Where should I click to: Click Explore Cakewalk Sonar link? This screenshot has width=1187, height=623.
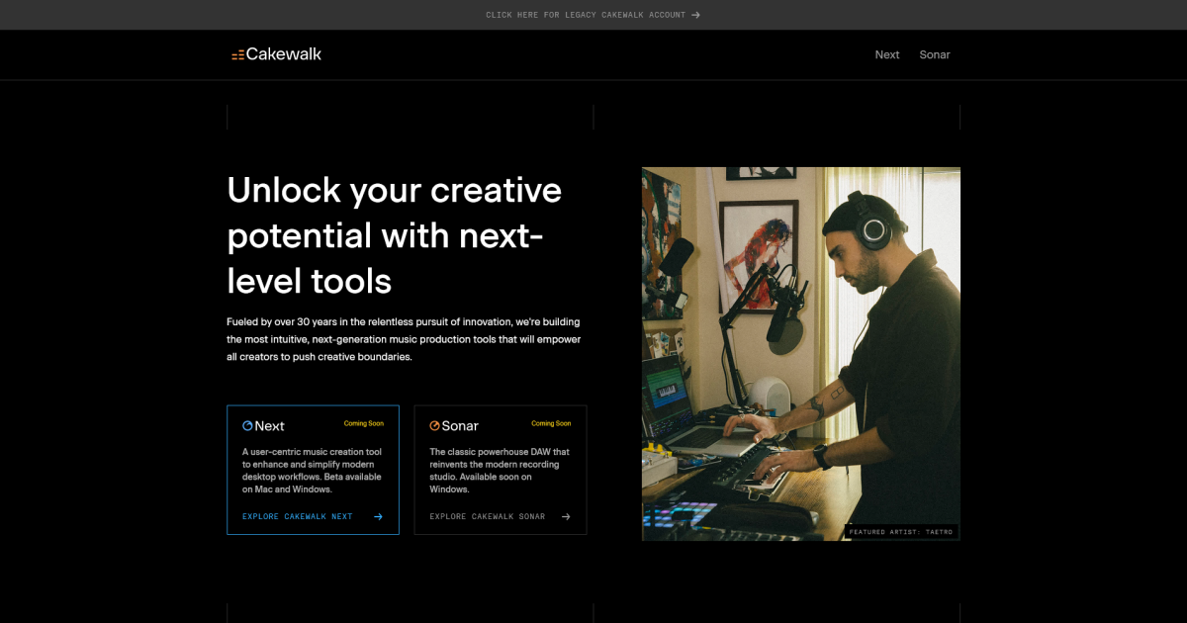click(488, 516)
